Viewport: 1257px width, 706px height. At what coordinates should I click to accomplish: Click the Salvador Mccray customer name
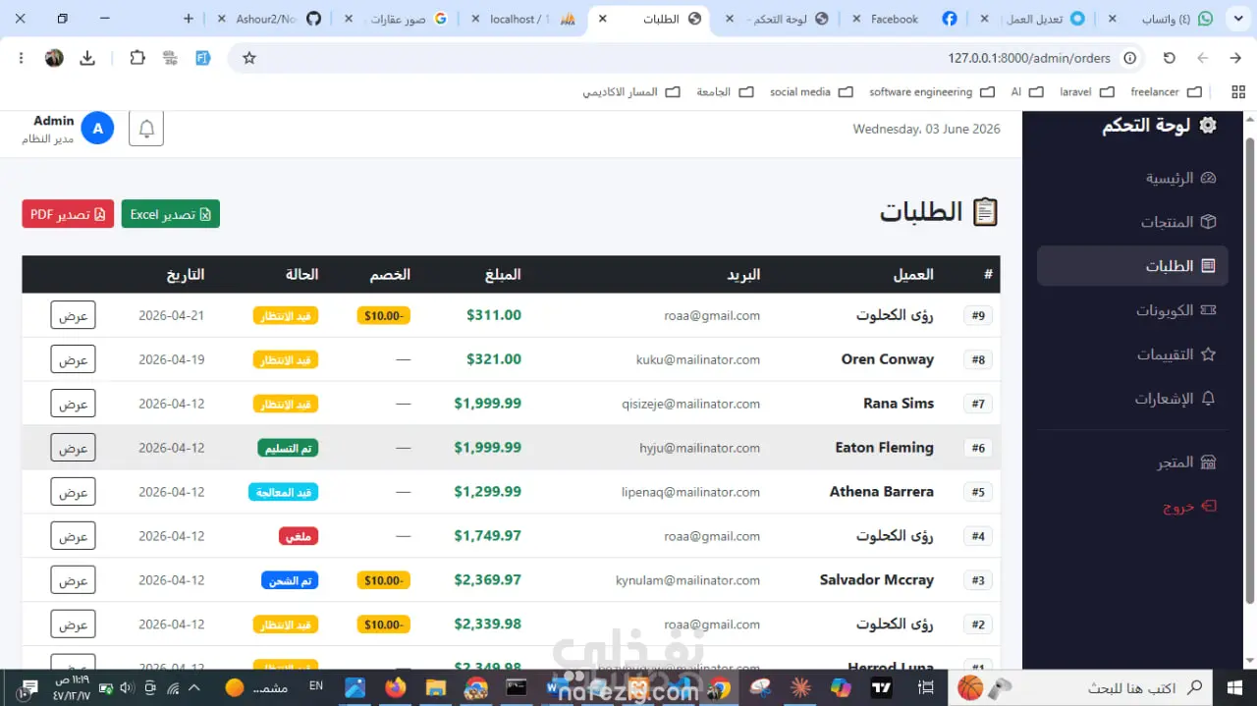tap(877, 580)
